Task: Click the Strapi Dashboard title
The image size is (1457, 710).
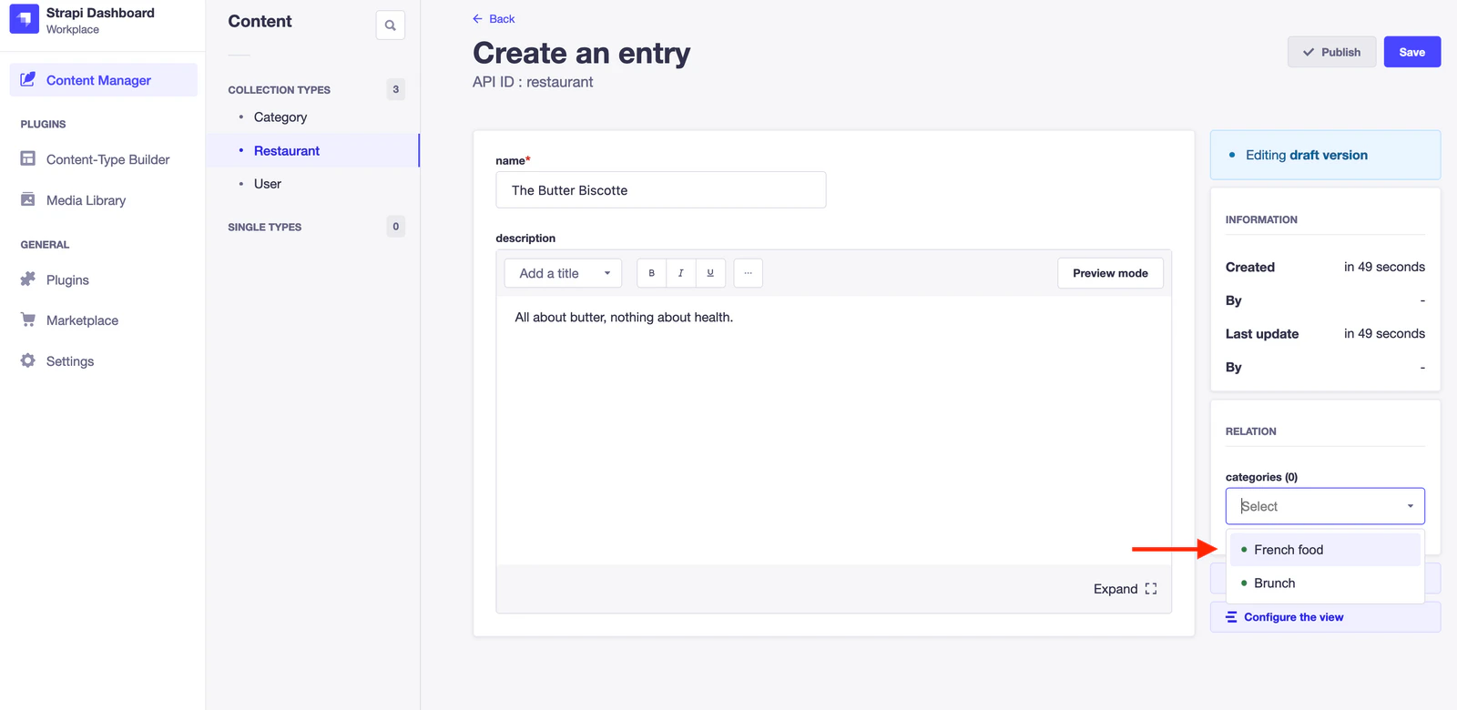Action: coord(100,13)
